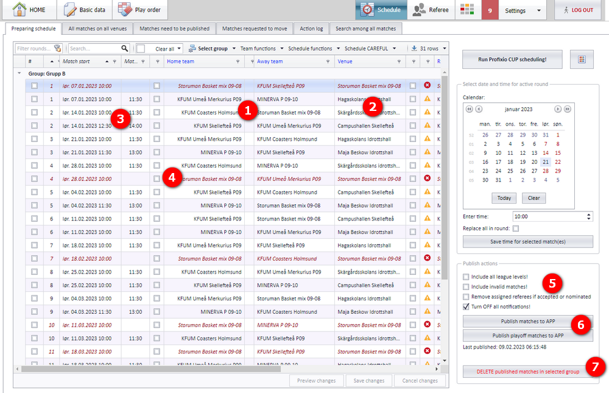This screenshot has width=609, height=393.
Task: Open Search among all matches tab
Action: click(x=365, y=29)
